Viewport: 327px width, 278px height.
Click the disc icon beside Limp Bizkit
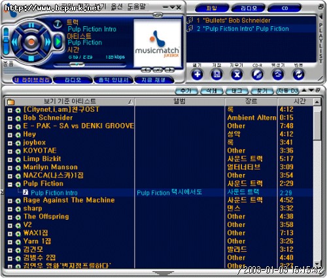(18, 160)
